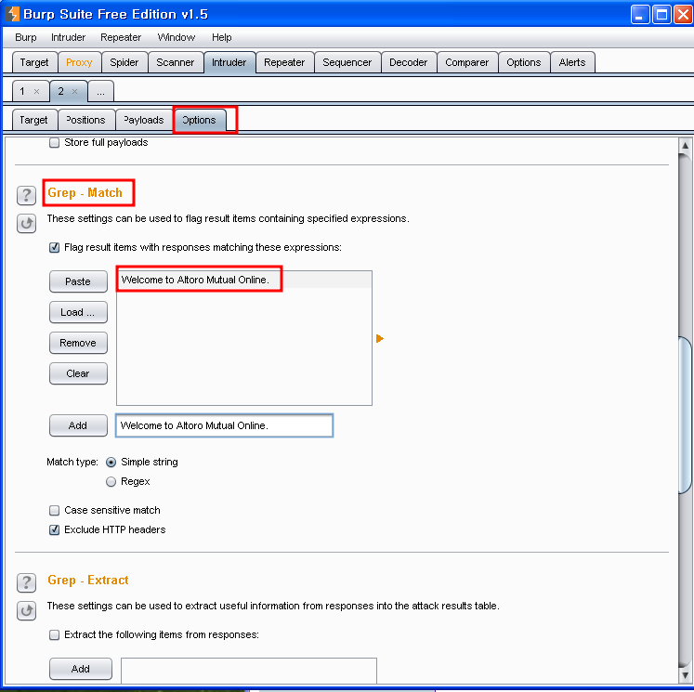The image size is (694, 692).
Task: Uncheck Flag result items with responses matching
Action: [x=54, y=247]
